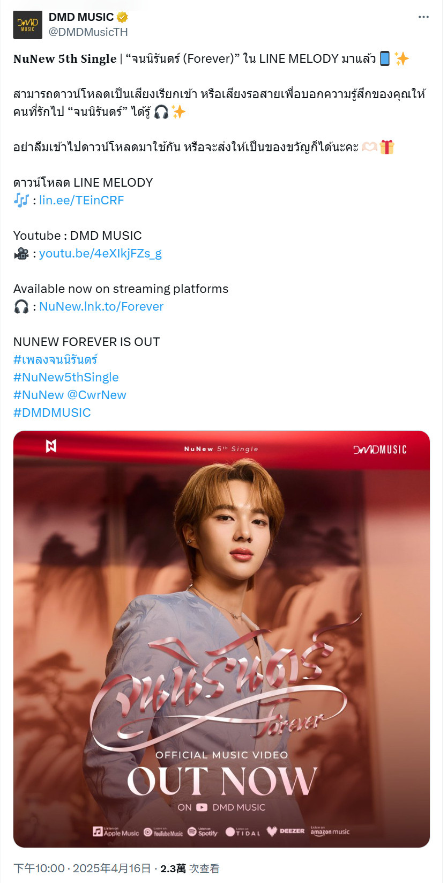Click the Apple Music logo on poster

tap(116, 832)
